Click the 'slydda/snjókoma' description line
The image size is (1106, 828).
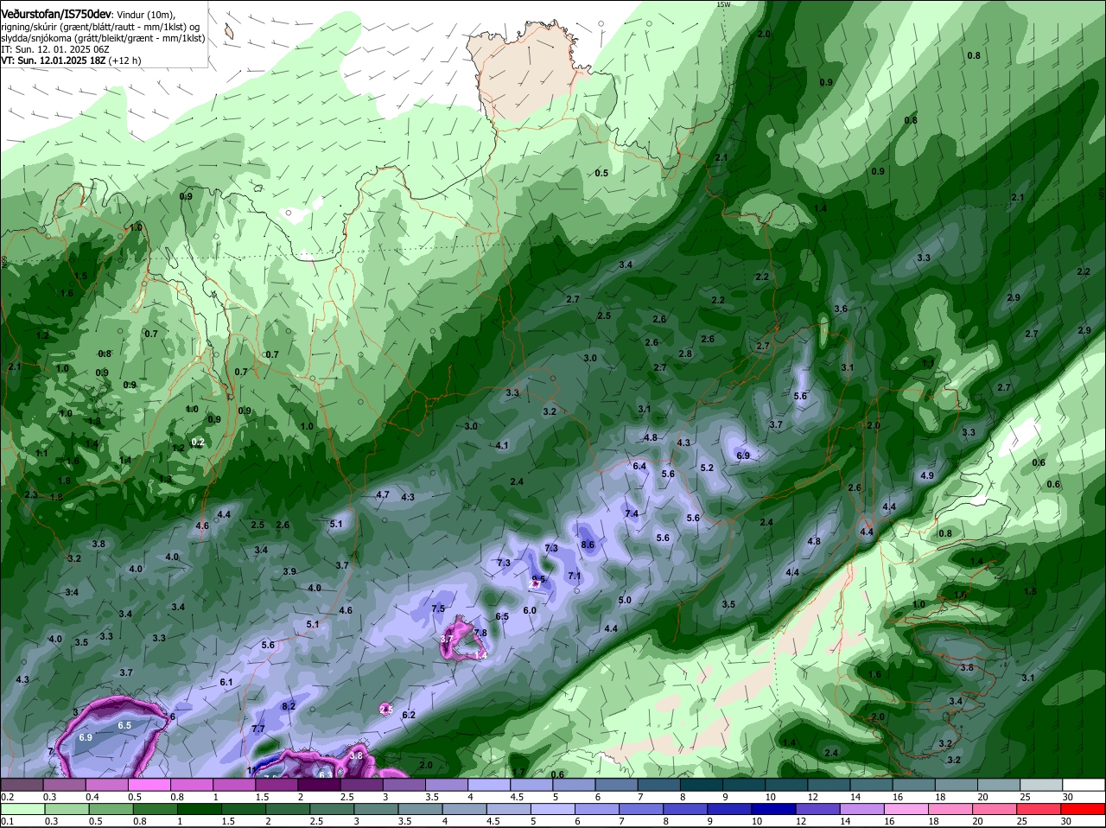pyautogui.click(x=103, y=38)
